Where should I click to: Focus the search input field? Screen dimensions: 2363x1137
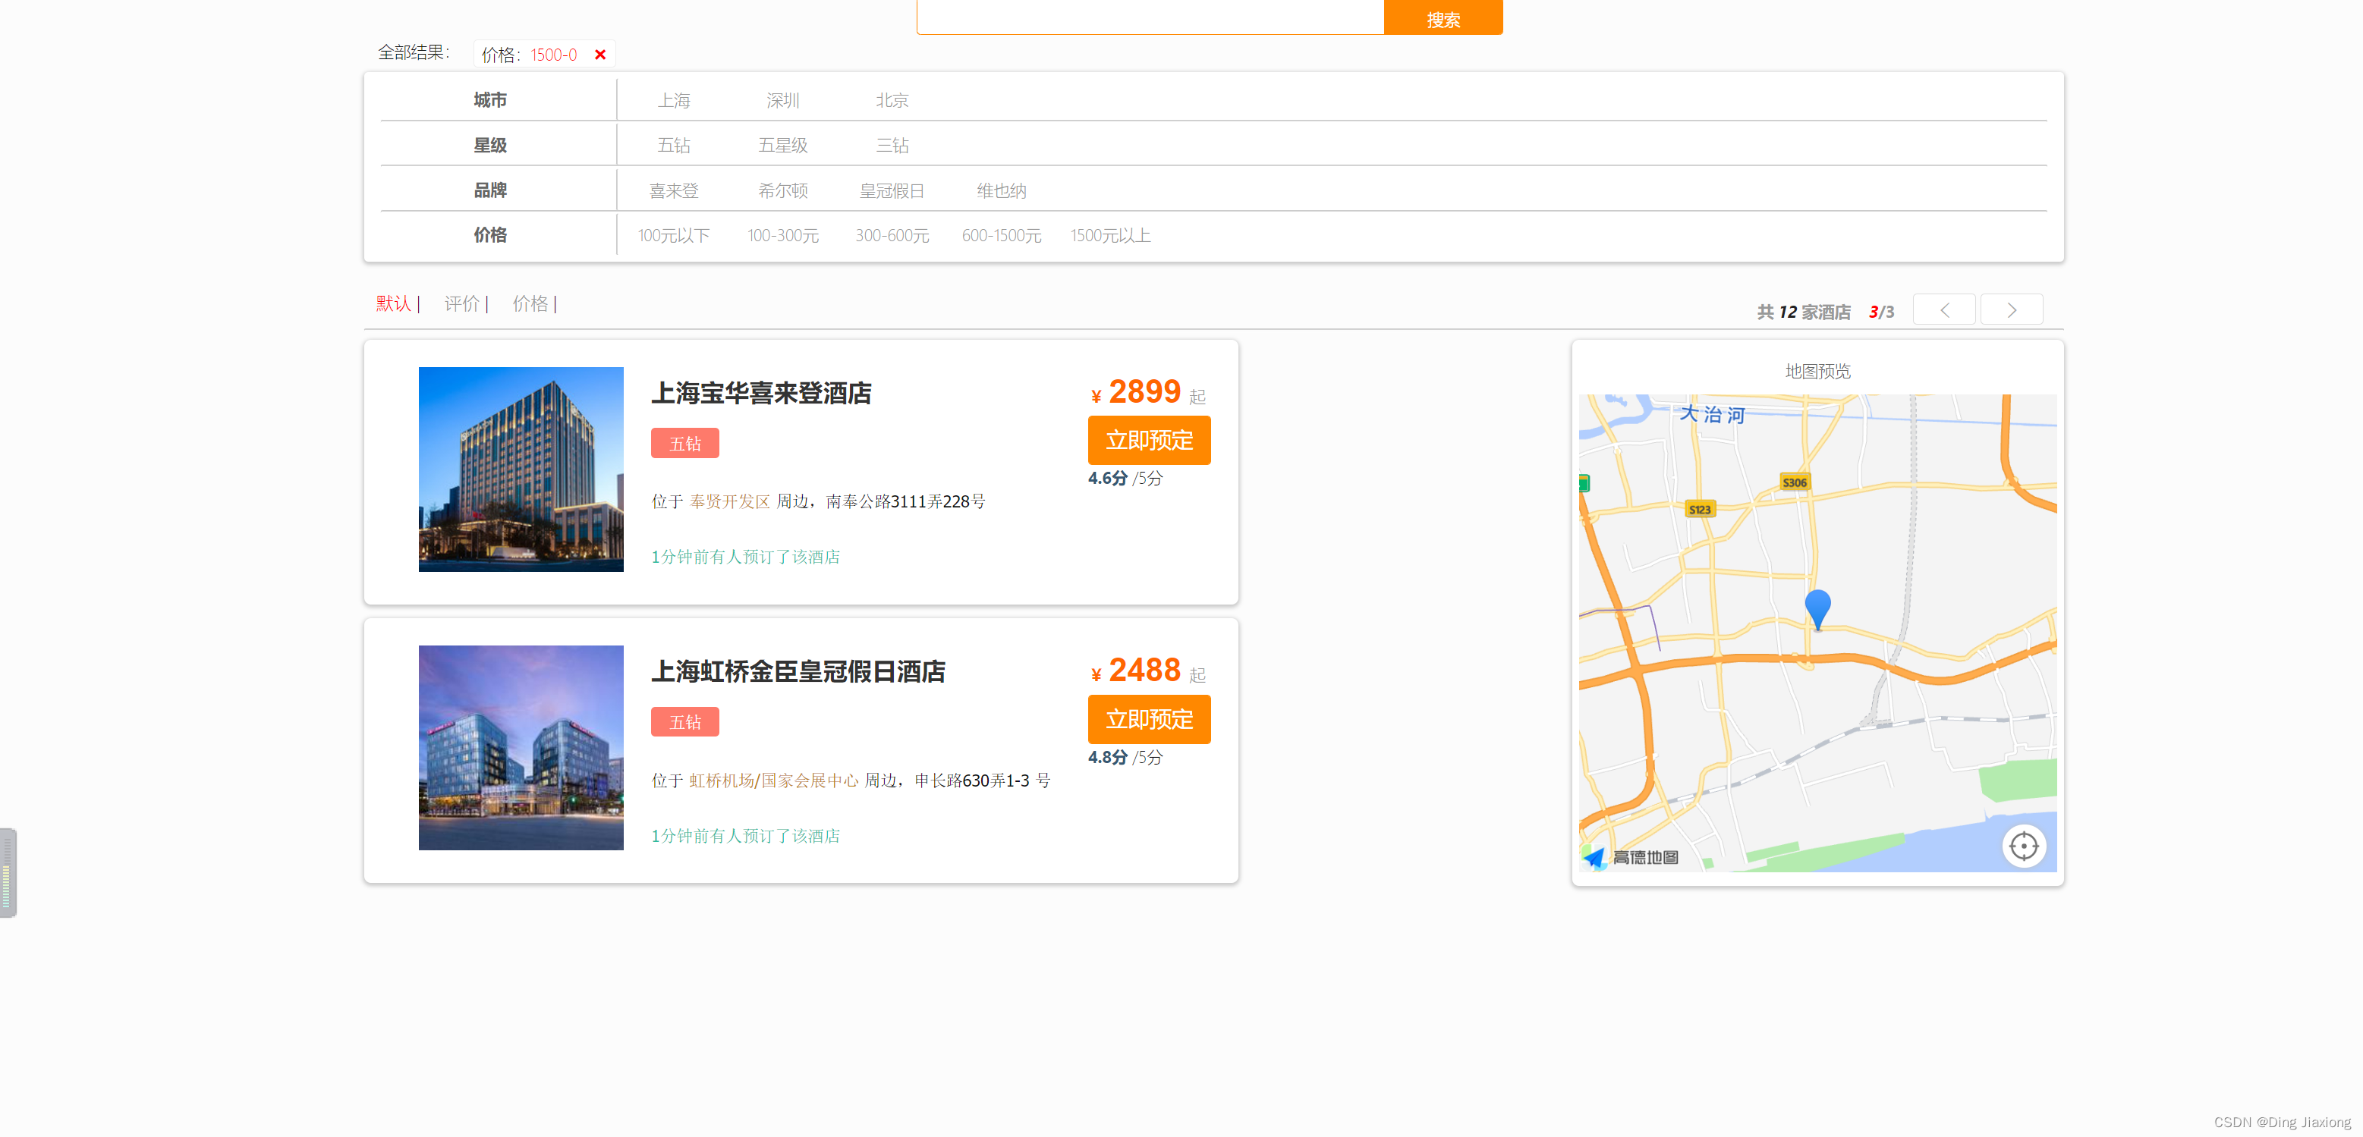(x=1150, y=17)
